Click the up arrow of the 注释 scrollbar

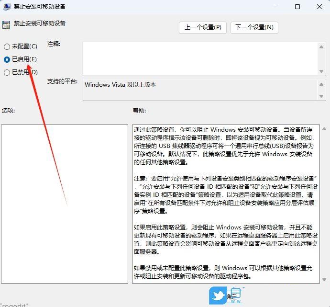(x=321, y=46)
